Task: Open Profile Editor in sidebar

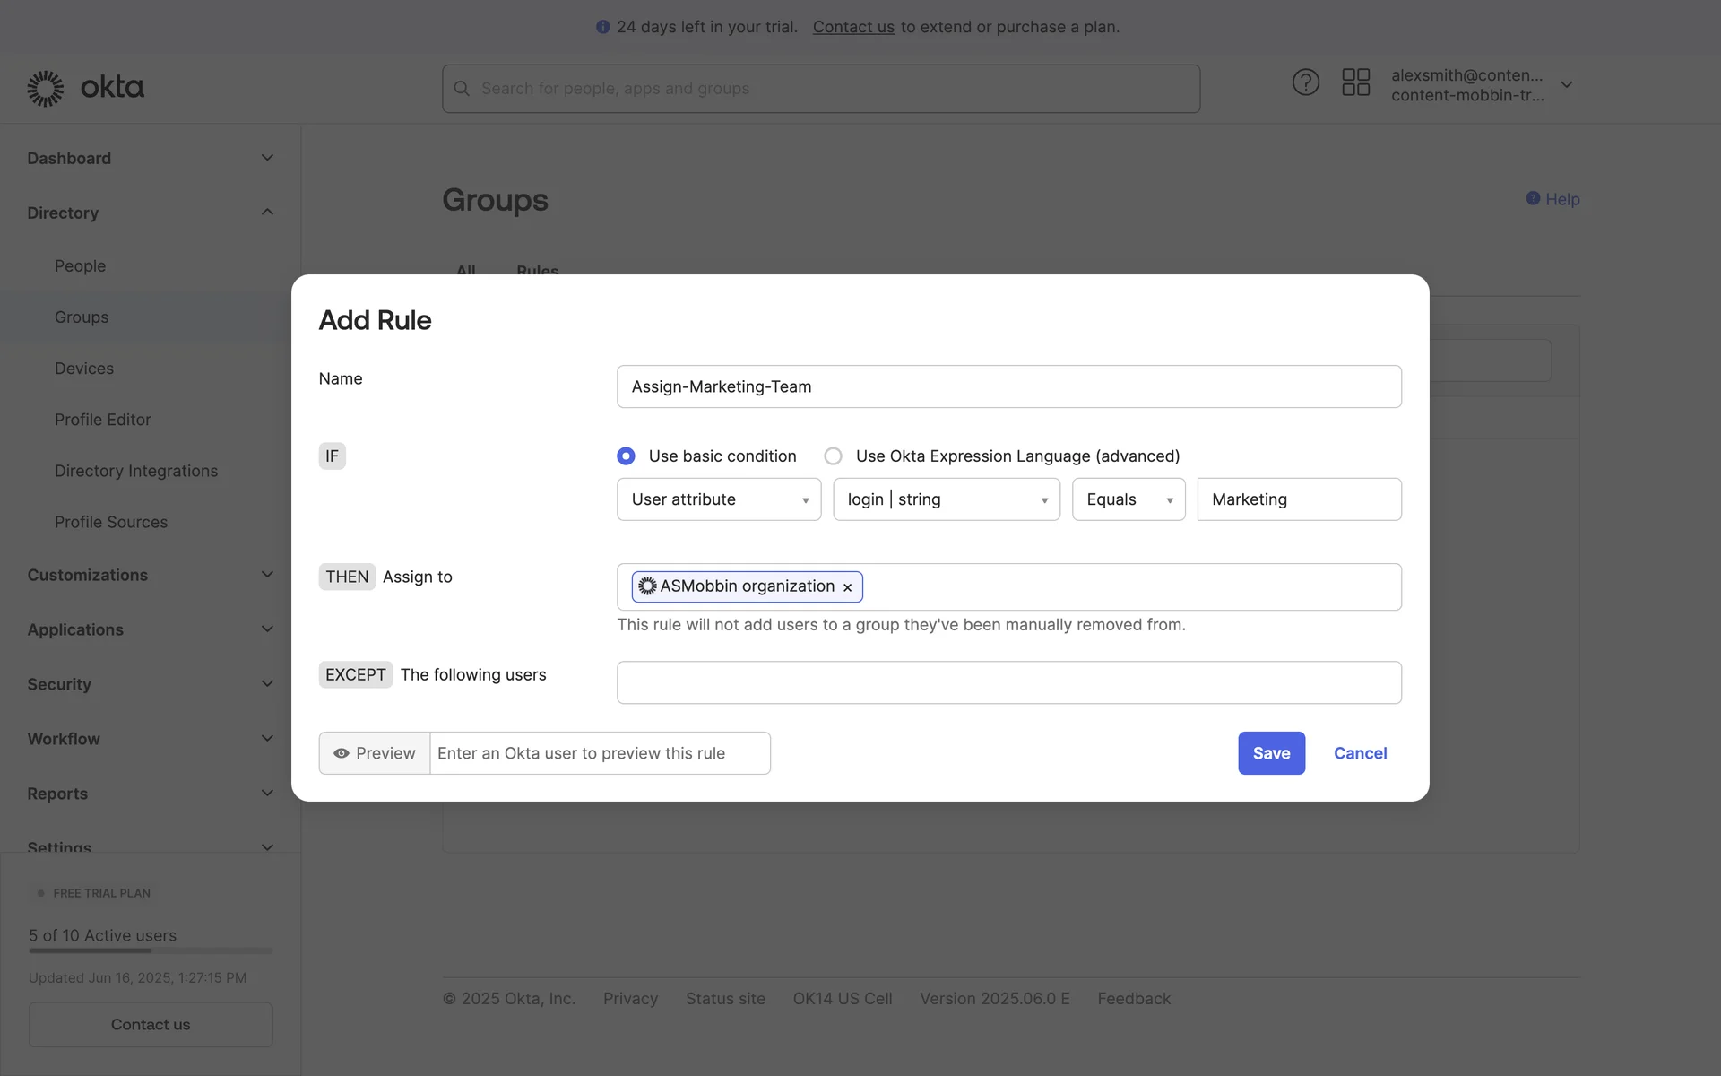Action: click(102, 420)
